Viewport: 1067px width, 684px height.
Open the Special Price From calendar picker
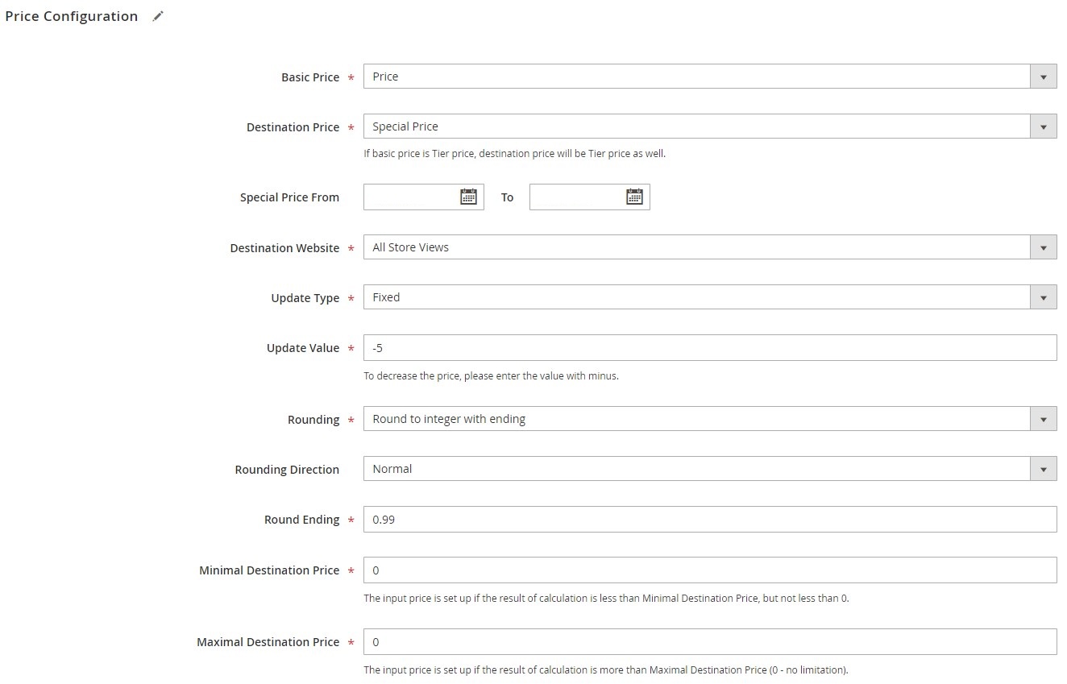pos(468,197)
